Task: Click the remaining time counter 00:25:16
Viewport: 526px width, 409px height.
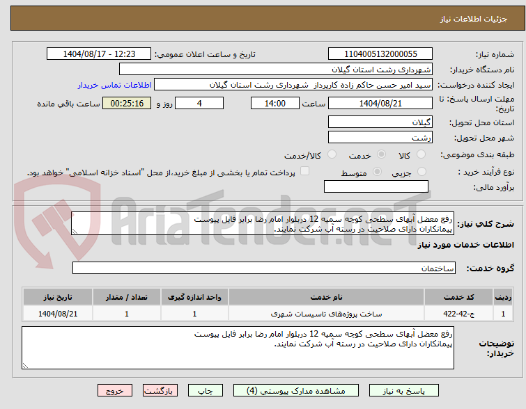Action: 127,103
